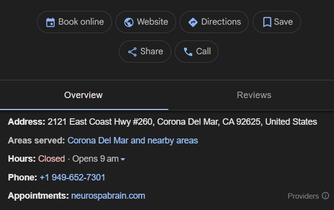The width and height of the screenshot is (334, 210).
Task: Click the phone handset Call icon
Action: click(x=188, y=52)
